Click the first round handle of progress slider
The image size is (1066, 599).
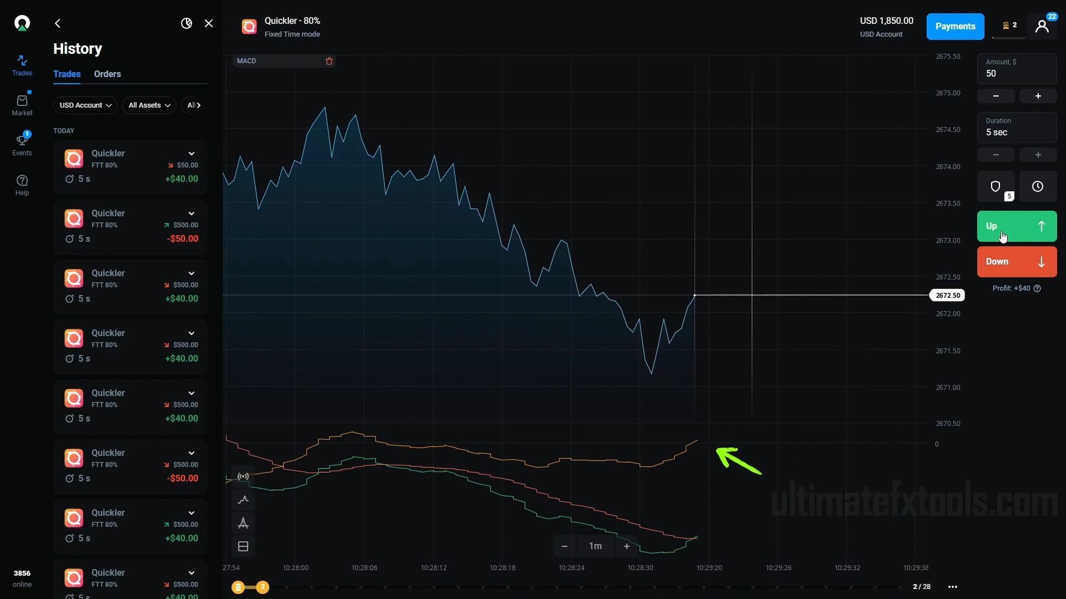coord(238,587)
